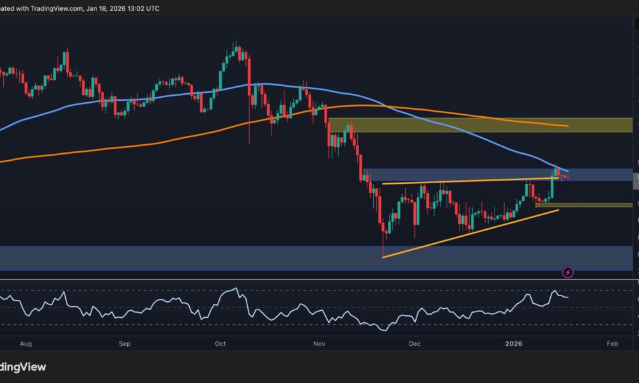Click the purple lightning bolt quick-trade icon
The height and width of the screenshot is (383, 639).
pyautogui.click(x=567, y=273)
